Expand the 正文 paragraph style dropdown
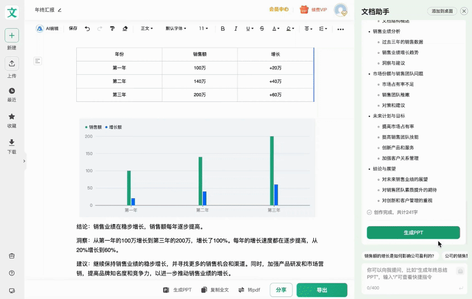The image size is (472, 299). 145,29
